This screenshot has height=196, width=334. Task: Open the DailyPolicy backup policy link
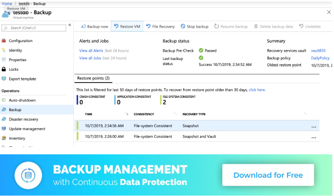(x=320, y=58)
